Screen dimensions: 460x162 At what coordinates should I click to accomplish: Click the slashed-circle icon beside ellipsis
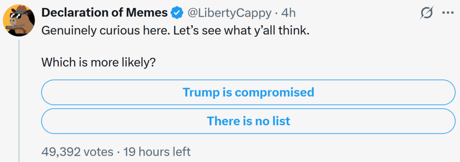(x=427, y=13)
